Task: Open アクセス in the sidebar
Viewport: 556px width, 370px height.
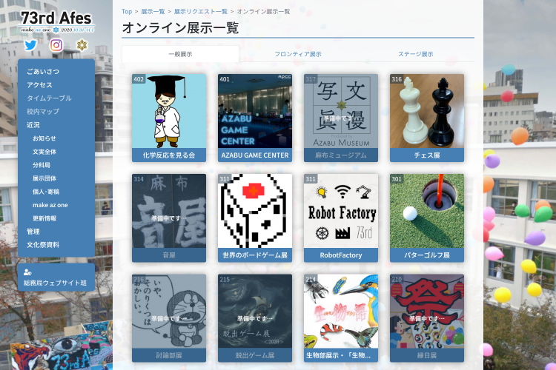Action: [39, 85]
